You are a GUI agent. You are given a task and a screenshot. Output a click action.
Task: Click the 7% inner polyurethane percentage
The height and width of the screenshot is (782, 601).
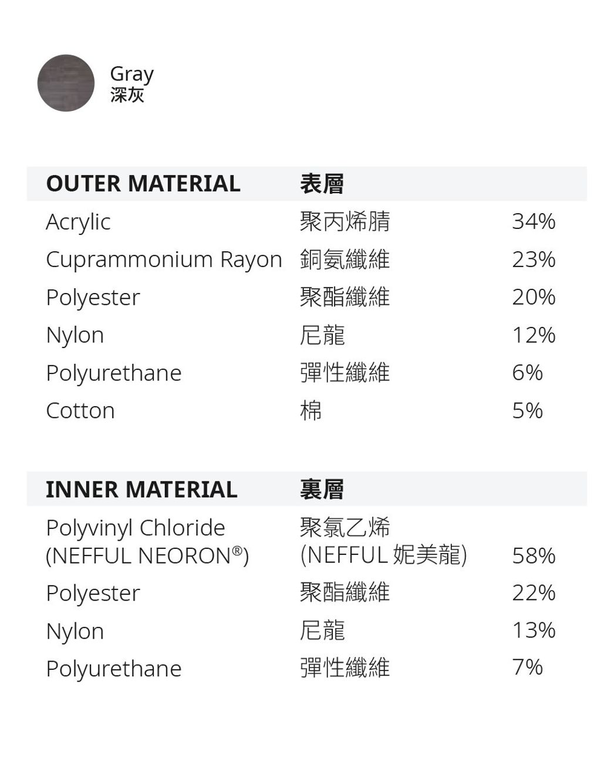pos(527,668)
